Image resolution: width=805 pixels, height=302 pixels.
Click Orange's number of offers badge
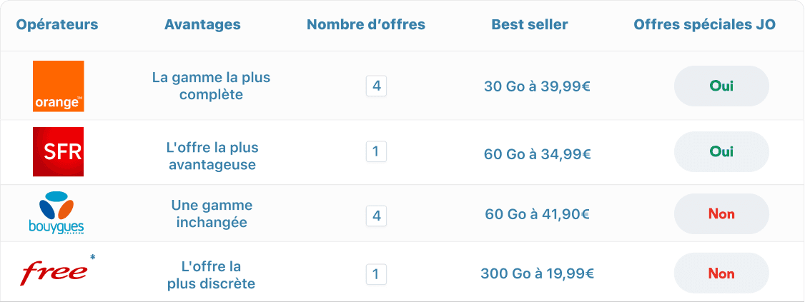pyautogui.click(x=376, y=86)
